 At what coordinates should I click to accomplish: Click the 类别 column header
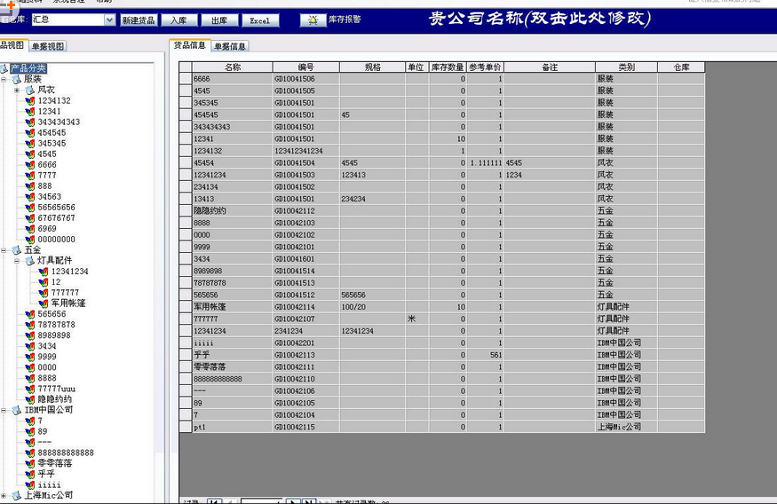626,67
